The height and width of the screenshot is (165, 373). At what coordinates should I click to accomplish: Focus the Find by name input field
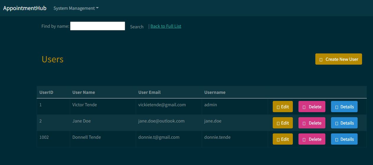[x=98, y=26]
